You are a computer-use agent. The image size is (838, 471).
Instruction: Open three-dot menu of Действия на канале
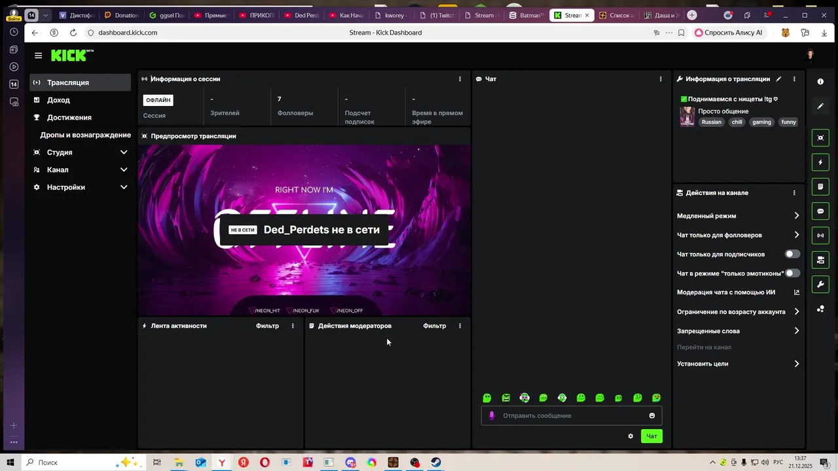click(x=794, y=193)
